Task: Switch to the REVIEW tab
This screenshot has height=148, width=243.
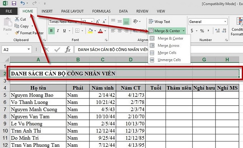Action: coord(142,11)
